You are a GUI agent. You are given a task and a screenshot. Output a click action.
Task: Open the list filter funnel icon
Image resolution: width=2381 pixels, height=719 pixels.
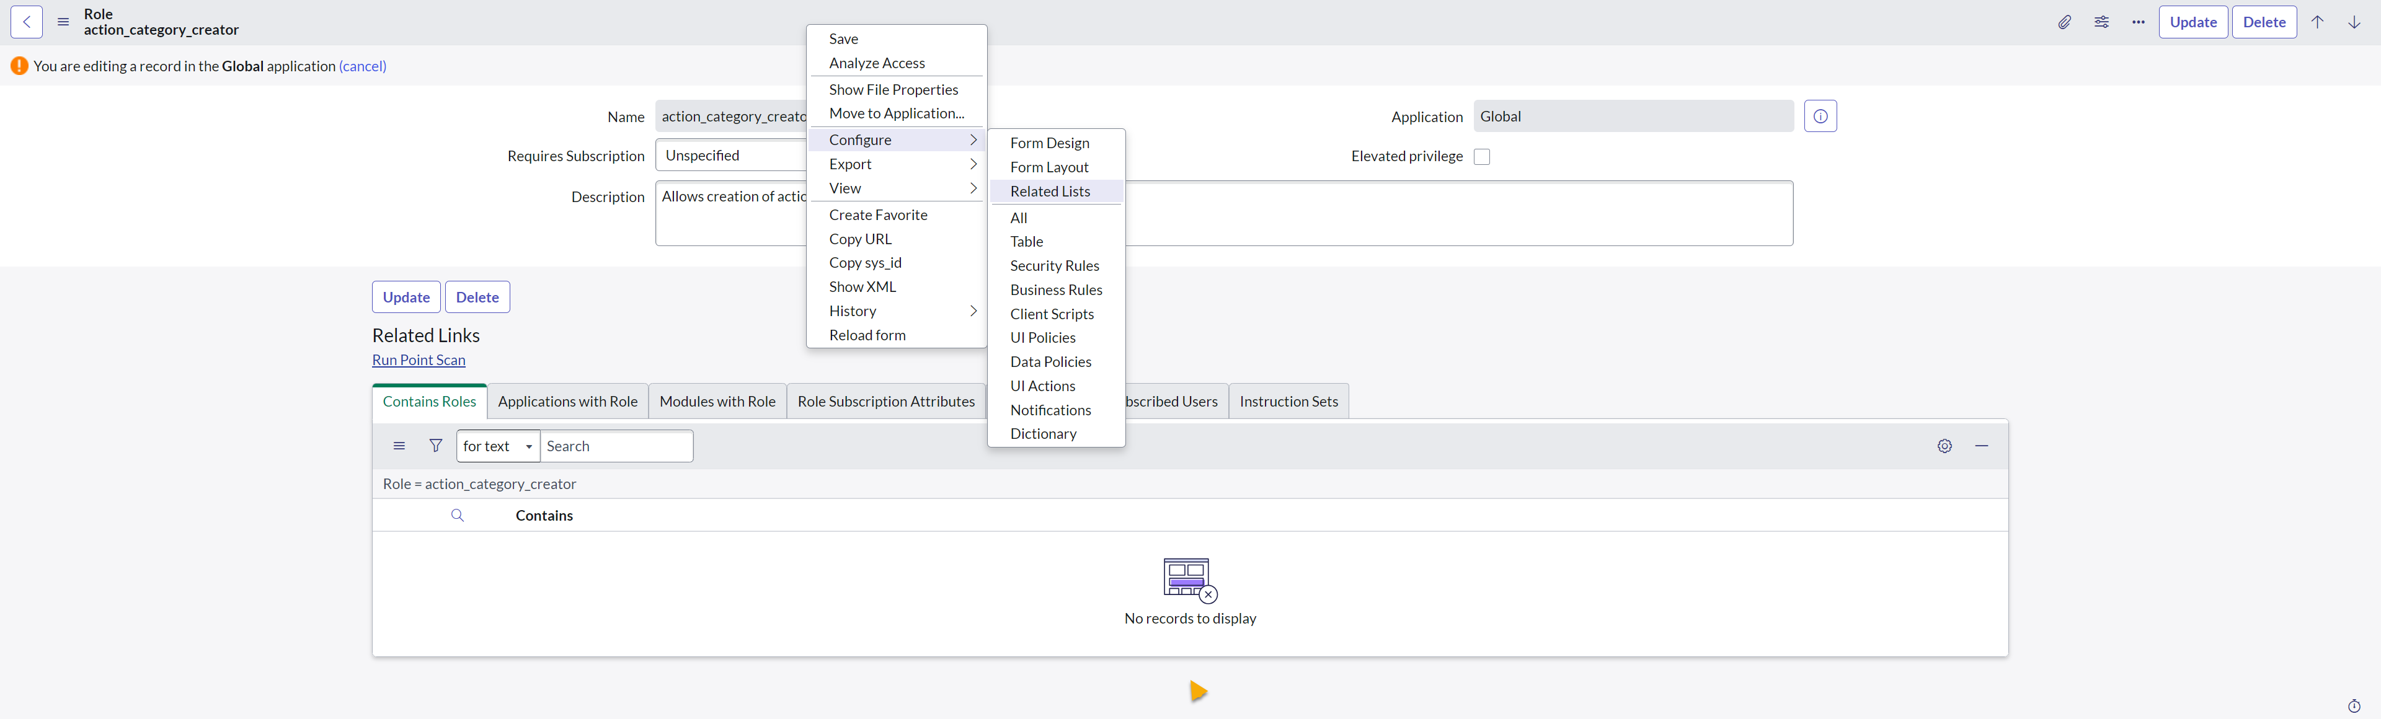435,446
